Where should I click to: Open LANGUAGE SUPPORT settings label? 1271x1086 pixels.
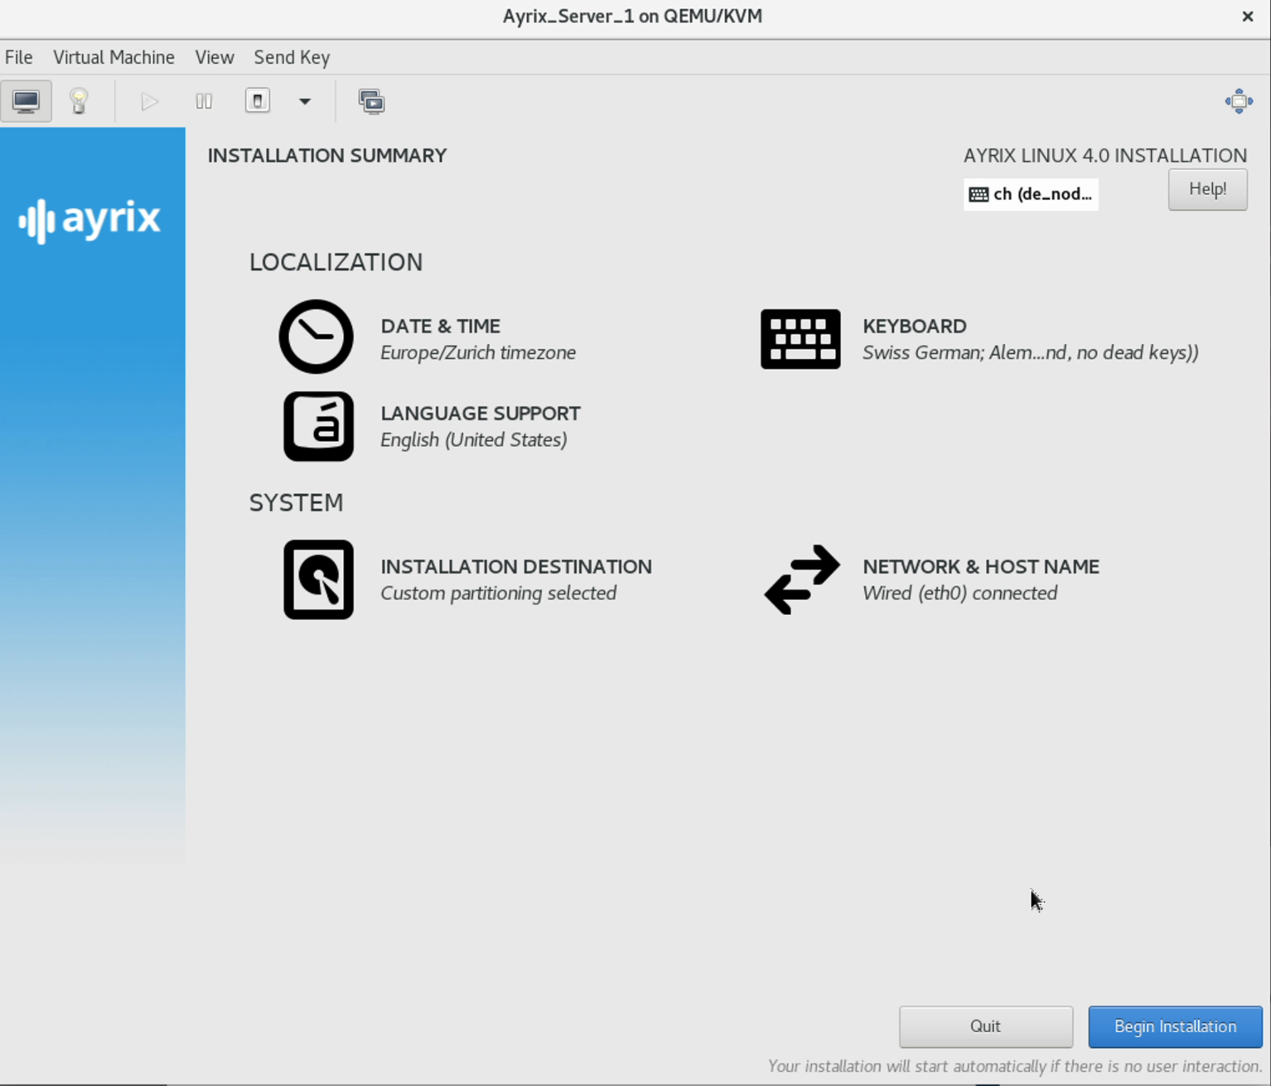point(481,413)
